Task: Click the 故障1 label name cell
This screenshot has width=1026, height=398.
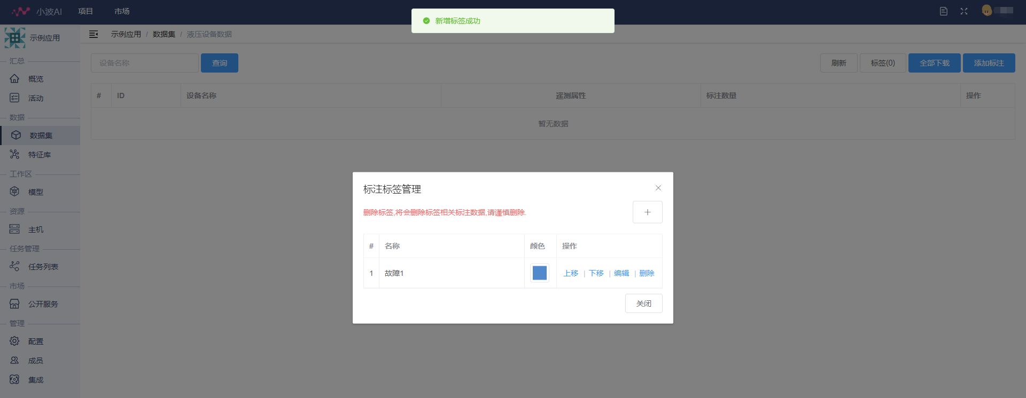Action: 452,273
